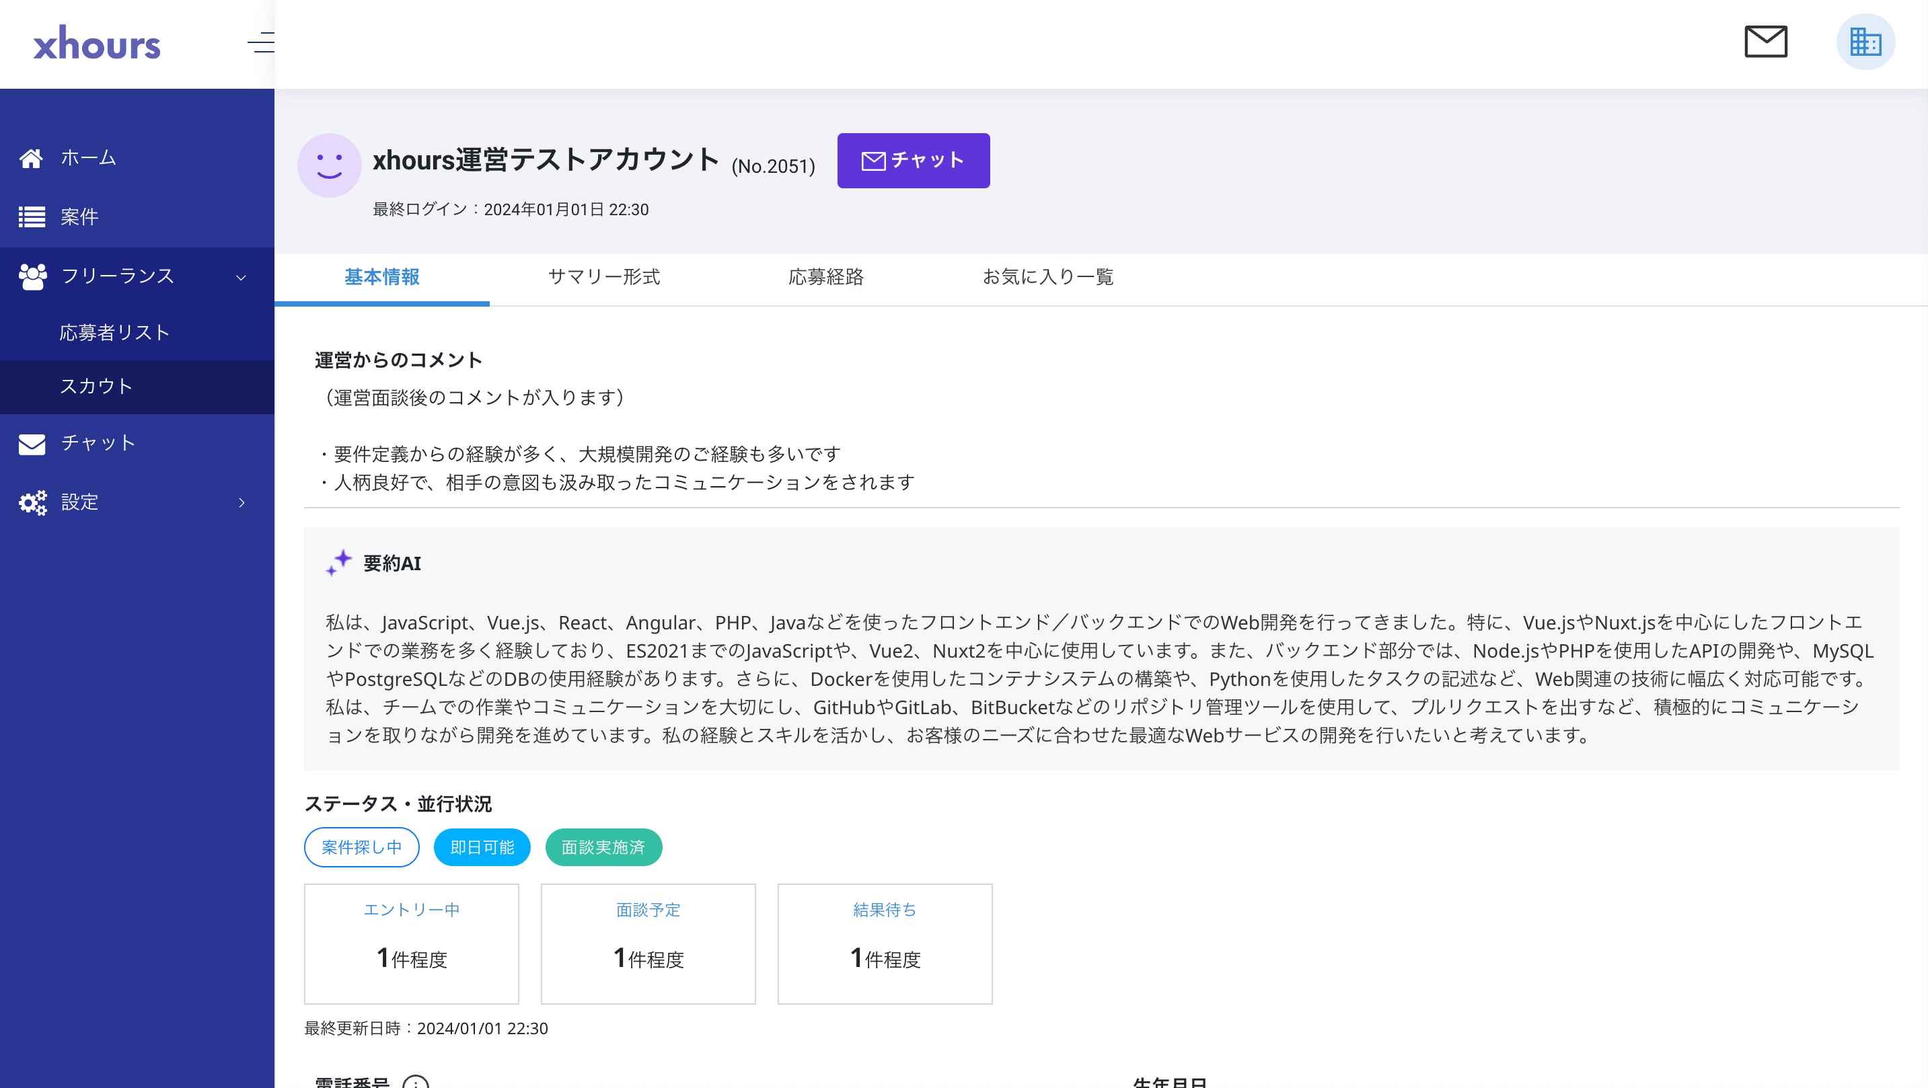Open the company building profile icon
1928x1088 pixels.
[1865, 42]
